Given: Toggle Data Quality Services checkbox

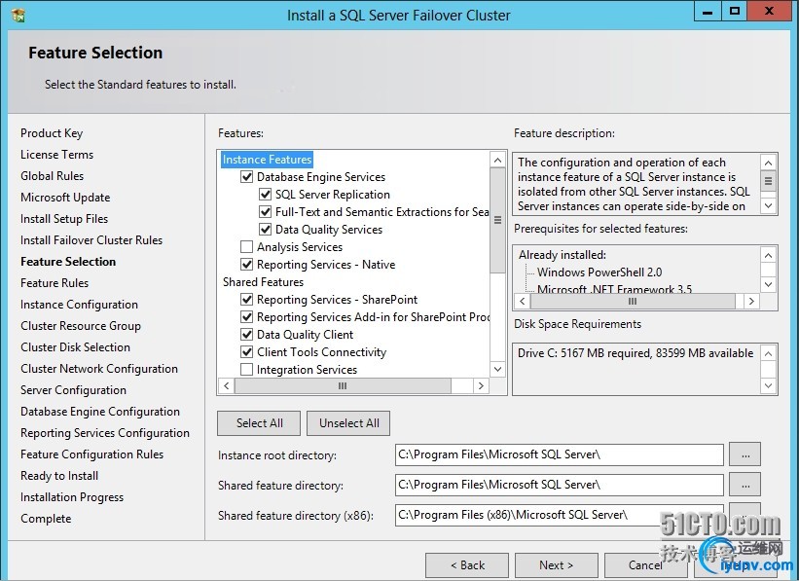Looking at the screenshot, I should tap(265, 230).
